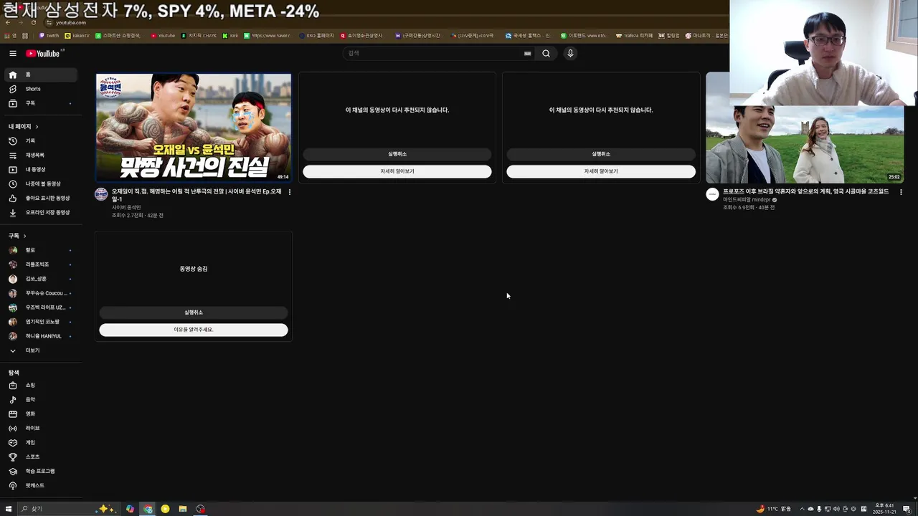Image resolution: width=918 pixels, height=516 pixels.
Task: Open 쇼핑 in the explore section
Action: pos(42,386)
